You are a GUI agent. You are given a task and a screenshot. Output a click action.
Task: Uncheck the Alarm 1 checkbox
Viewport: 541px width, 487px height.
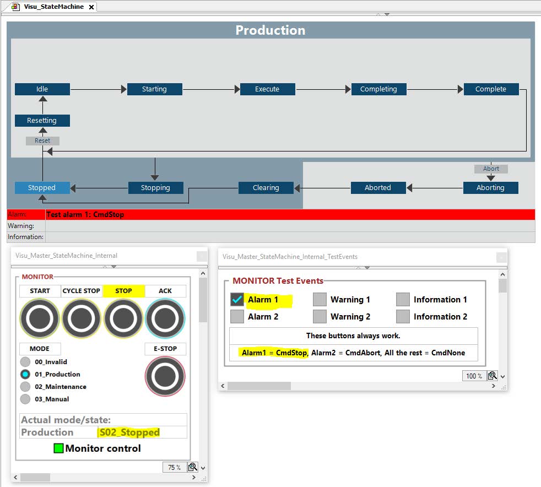(237, 300)
